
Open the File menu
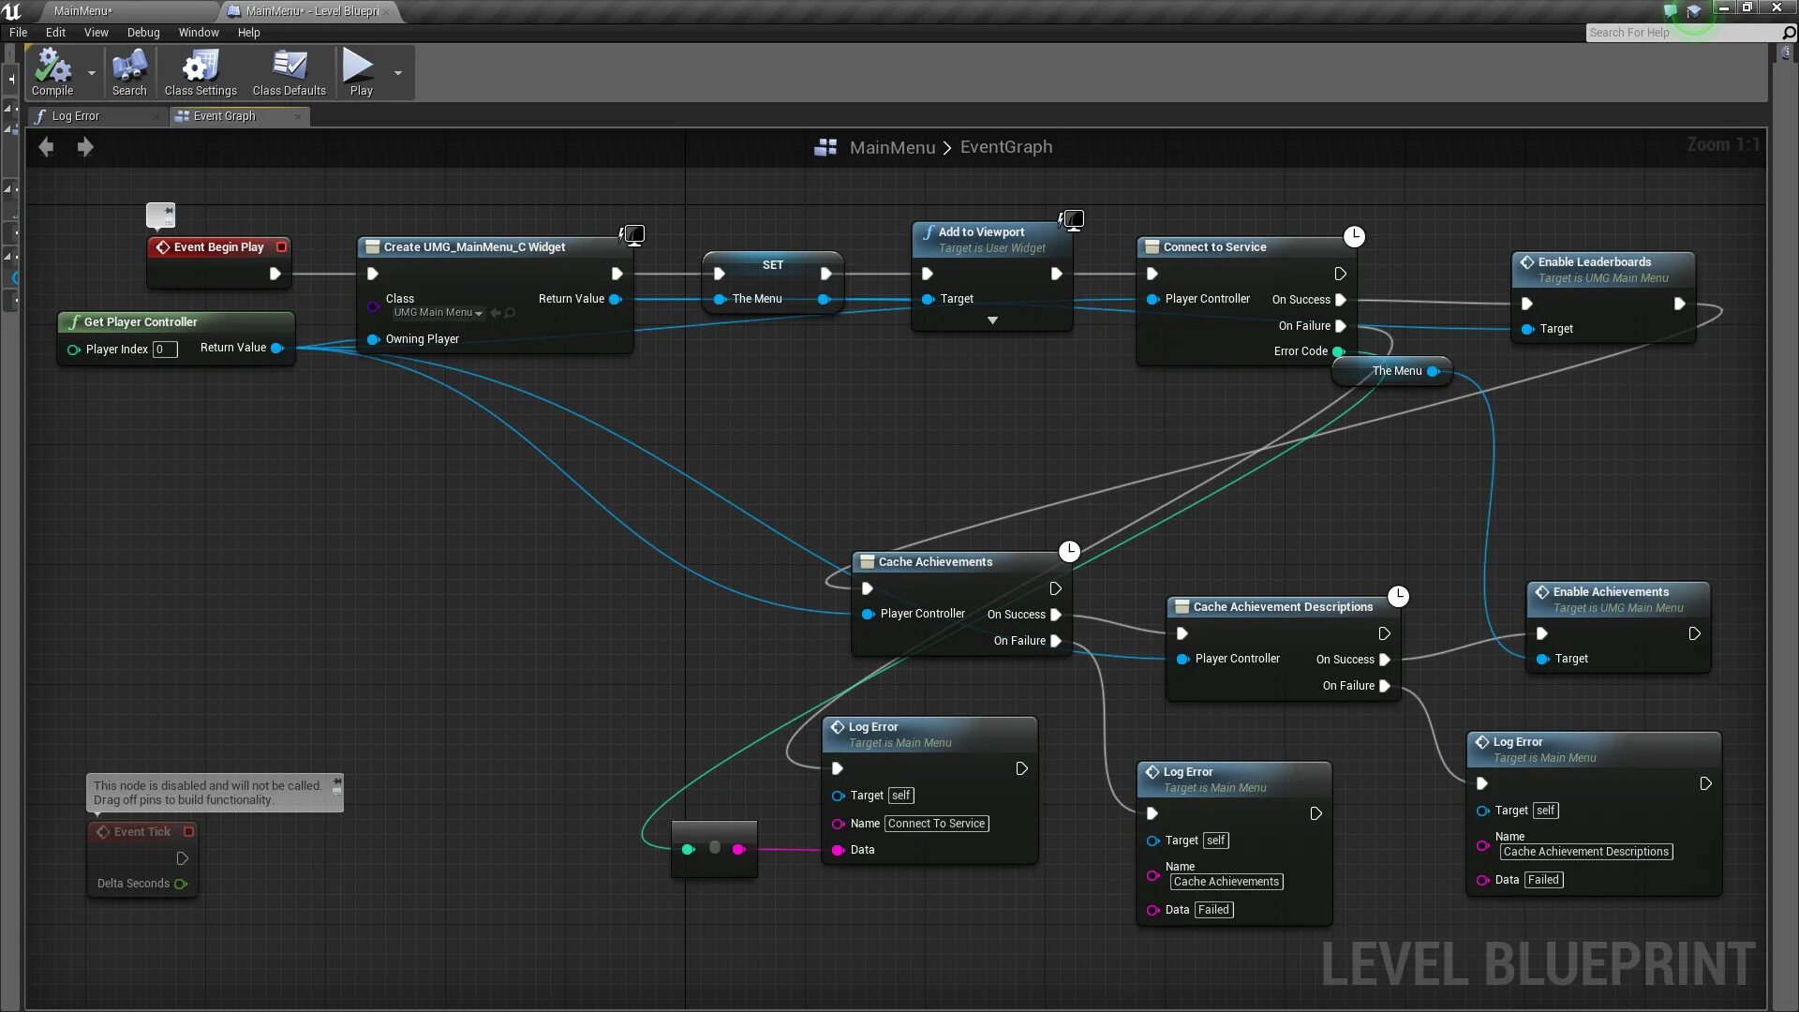click(x=18, y=32)
